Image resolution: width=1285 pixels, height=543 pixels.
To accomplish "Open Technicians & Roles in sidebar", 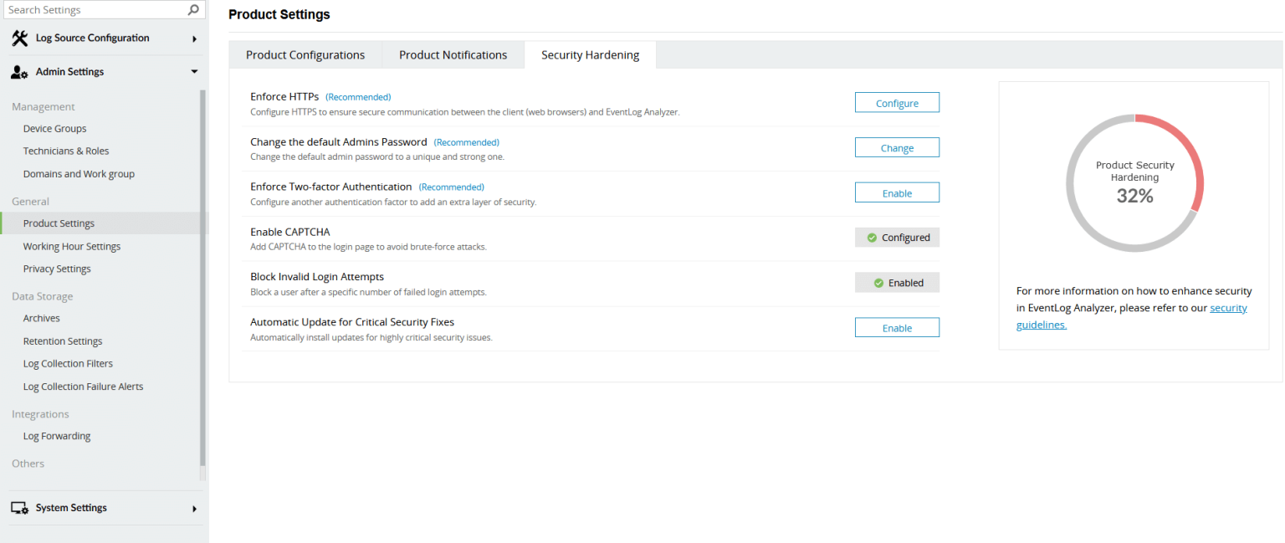I will 66,151.
